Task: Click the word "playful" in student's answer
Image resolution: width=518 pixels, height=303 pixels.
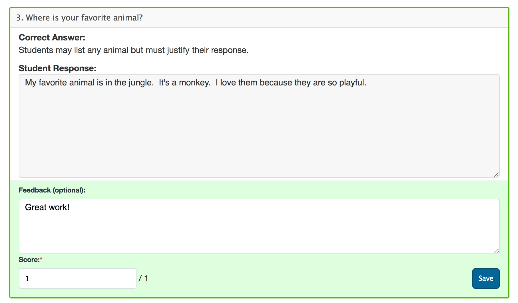Action: tap(352, 83)
